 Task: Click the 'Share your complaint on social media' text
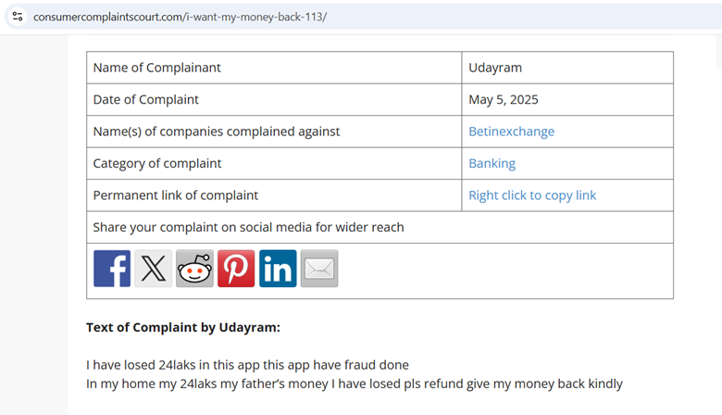(248, 227)
